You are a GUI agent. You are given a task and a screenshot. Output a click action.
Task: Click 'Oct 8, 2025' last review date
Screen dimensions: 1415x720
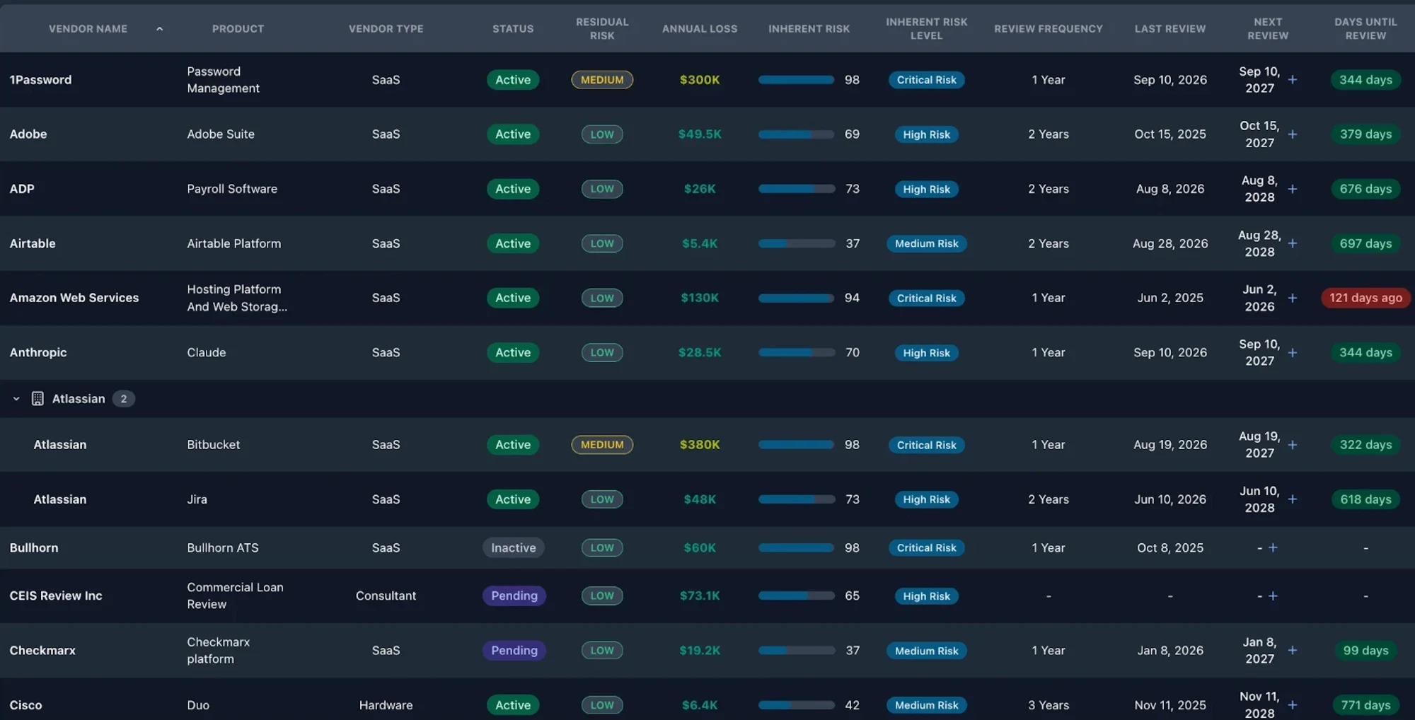click(x=1170, y=548)
